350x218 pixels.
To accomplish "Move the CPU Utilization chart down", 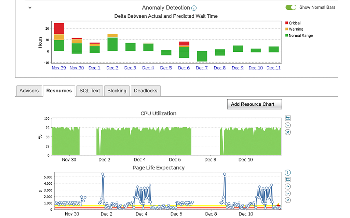I will [287, 125].
